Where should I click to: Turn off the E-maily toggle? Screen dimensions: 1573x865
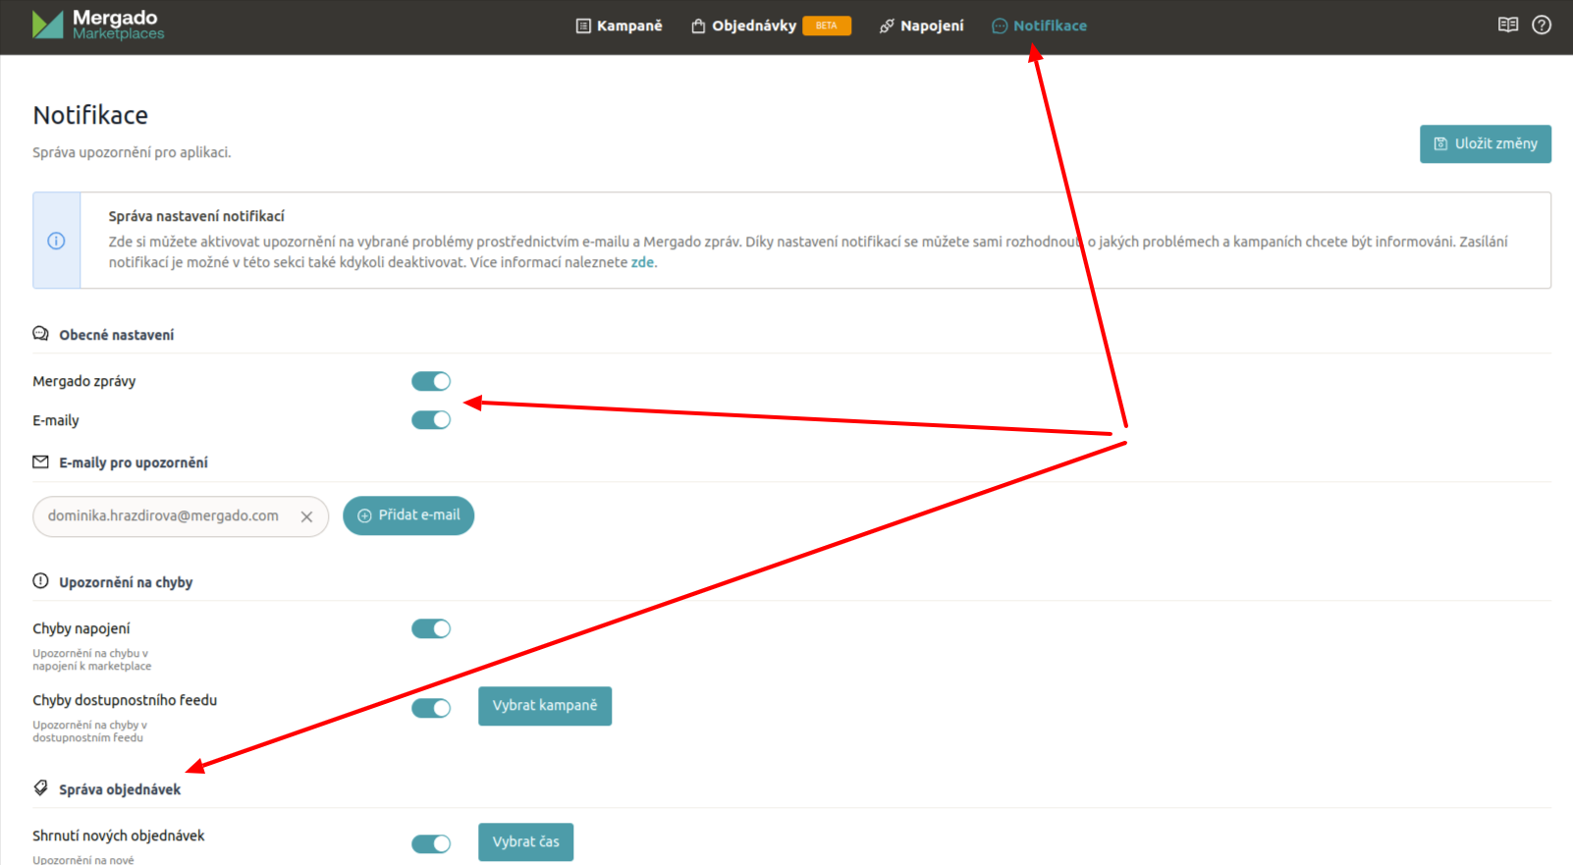[430, 420]
